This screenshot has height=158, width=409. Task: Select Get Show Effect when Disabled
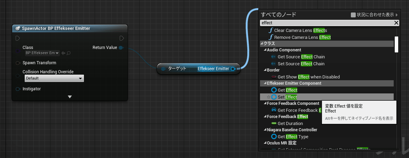[308, 77]
